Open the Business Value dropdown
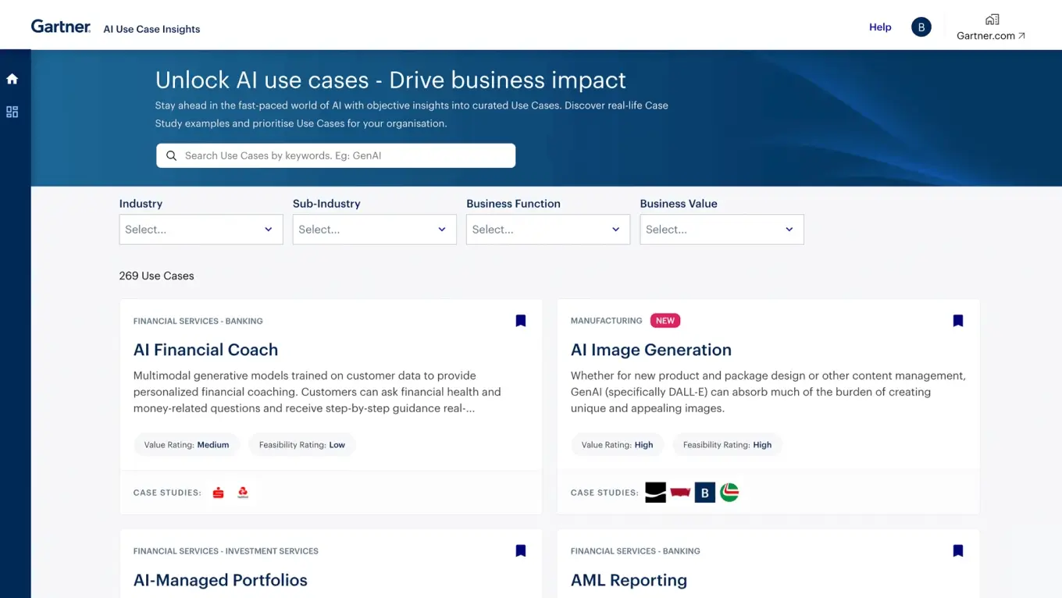1062x598 pixels. pyautogui.click(x=721, y=229)
